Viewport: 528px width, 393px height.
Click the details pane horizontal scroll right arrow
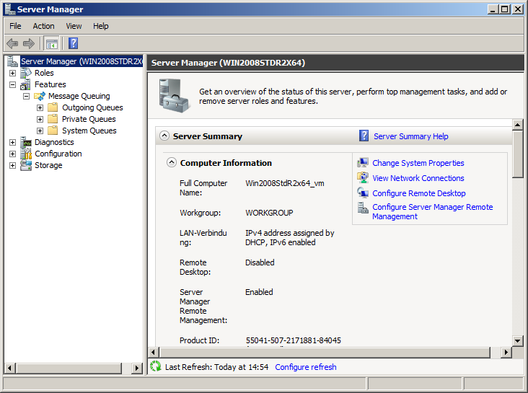[506, 352]
